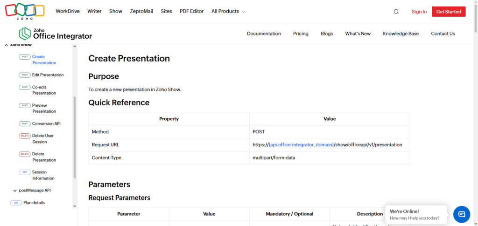
Task: Click DELETE badge beside Delete Presentation
Action: tap(25, 154)
